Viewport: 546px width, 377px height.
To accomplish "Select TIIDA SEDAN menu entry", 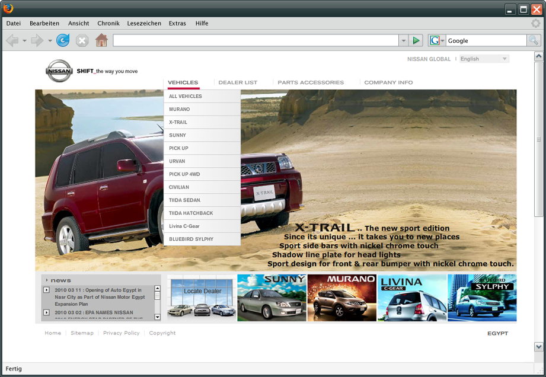I will (202, 200).
